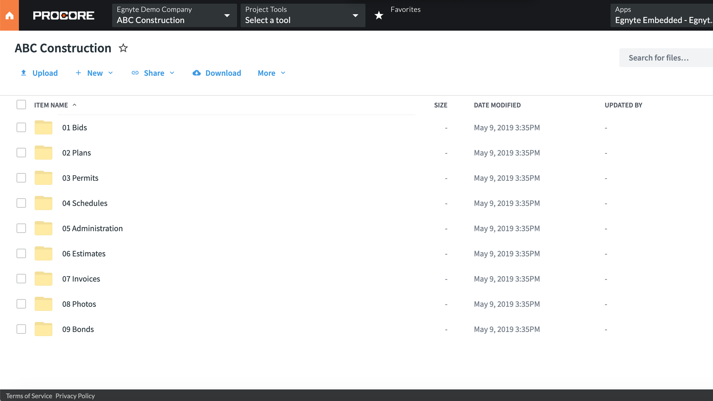Screen dimensions: 713x401
Task: Click the Download cloud icon
Action: click(x=197, y=73)
